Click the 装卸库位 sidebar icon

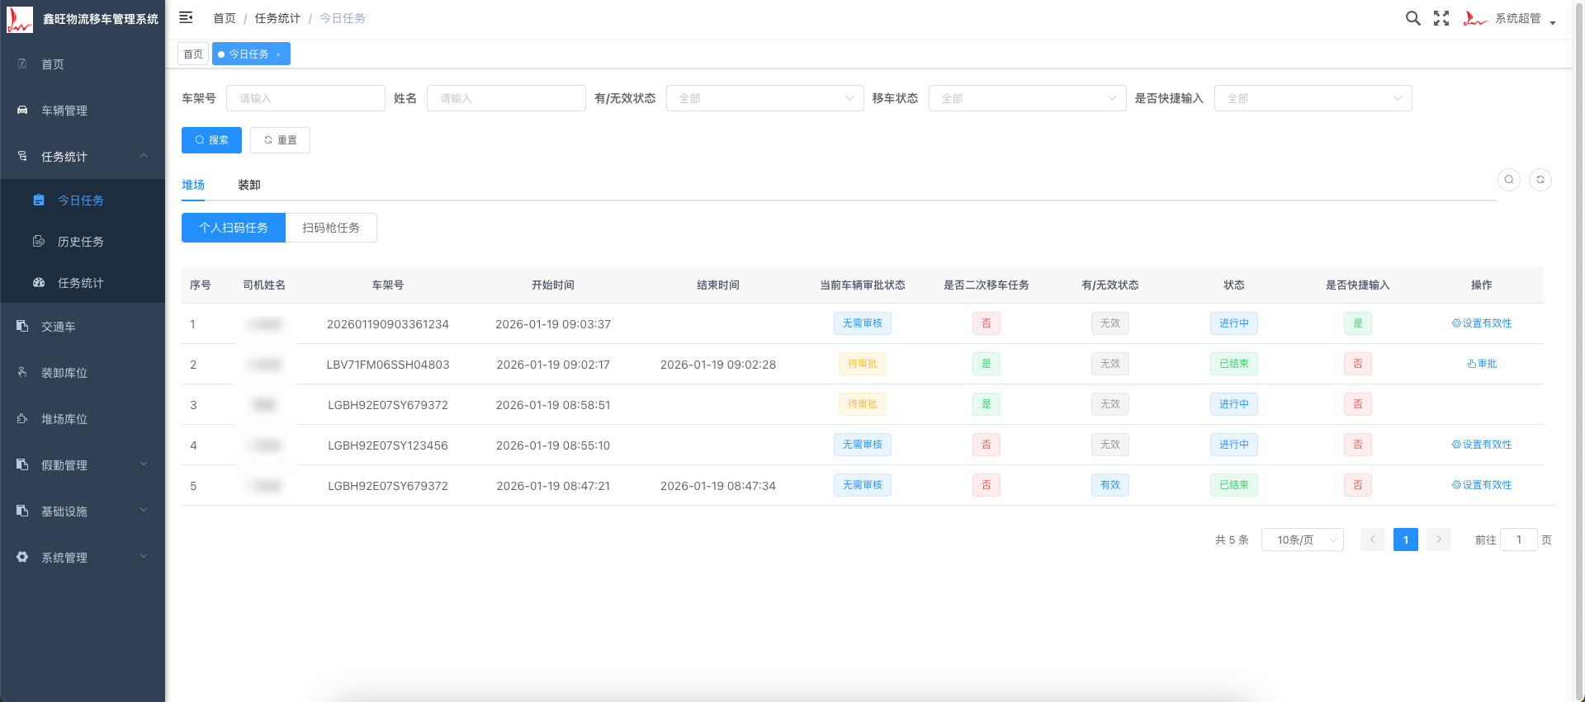22,372
